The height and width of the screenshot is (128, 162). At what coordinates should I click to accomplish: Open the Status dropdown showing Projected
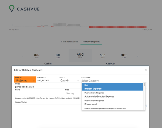(x=25, y=80)
